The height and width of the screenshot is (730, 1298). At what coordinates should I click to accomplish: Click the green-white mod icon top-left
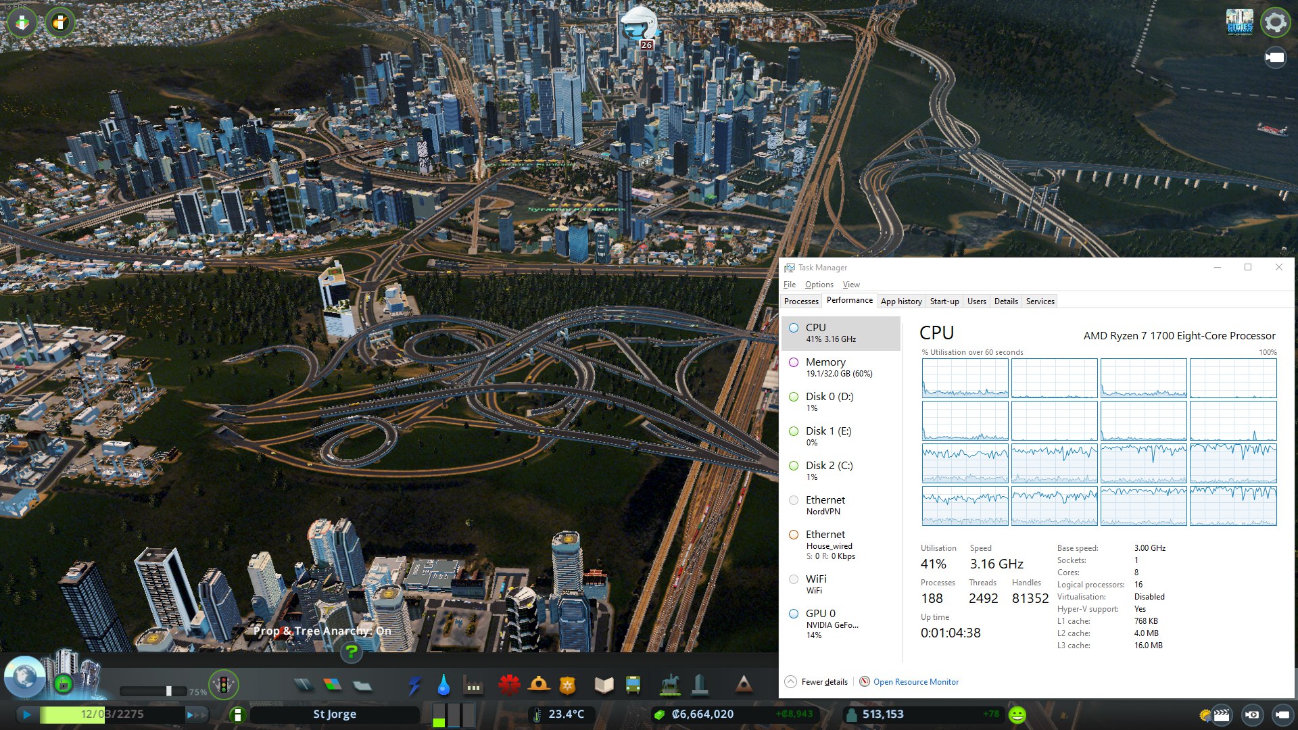(x=22, y=22)
